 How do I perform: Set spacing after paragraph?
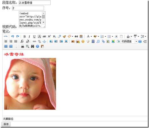pos(135,36)
